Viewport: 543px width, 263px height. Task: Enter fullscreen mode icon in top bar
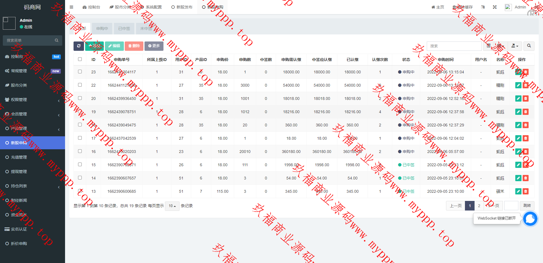495,7
